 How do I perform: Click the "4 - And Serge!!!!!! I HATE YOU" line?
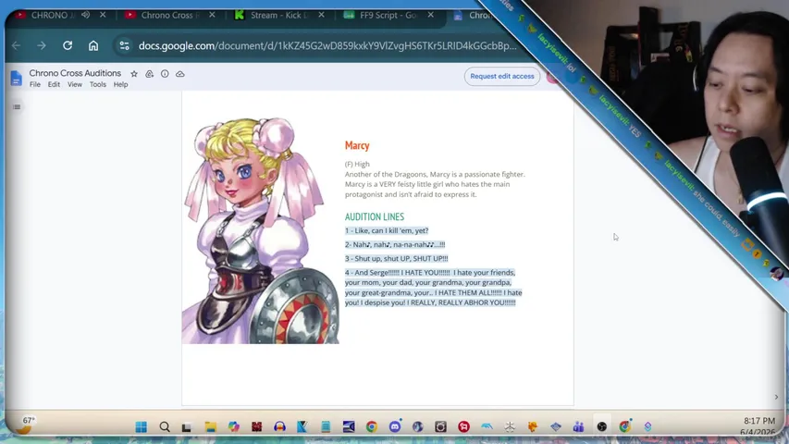[x=433, y=288]
